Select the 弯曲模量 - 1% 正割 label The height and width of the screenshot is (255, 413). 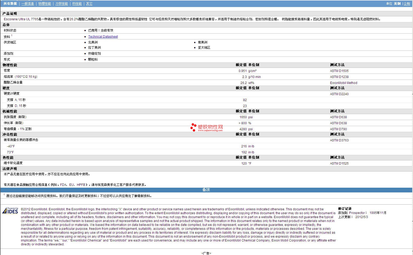point(17,129)
